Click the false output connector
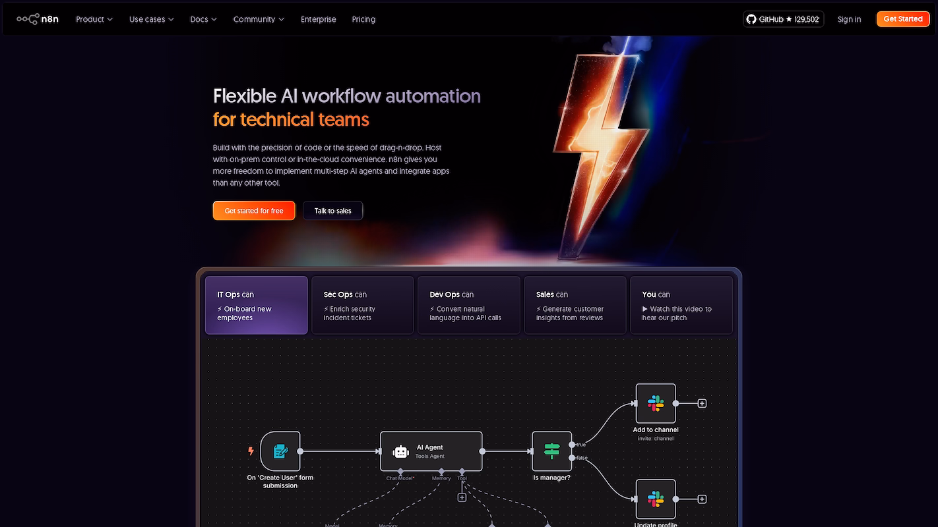The image size is (938, 527). coord(571,458)
